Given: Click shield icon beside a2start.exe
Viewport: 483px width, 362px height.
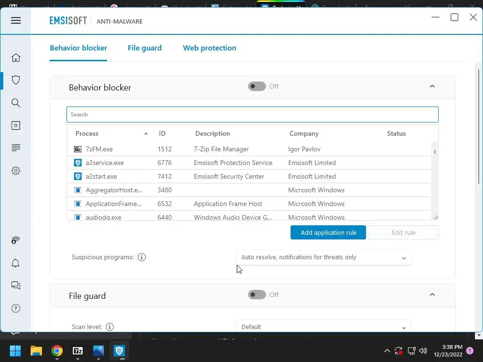Looking at the screenshot, I should tap(78, 176).
